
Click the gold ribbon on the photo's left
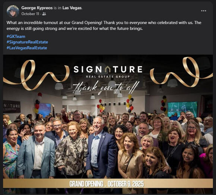pyautogui.click(x=36, y=76)
